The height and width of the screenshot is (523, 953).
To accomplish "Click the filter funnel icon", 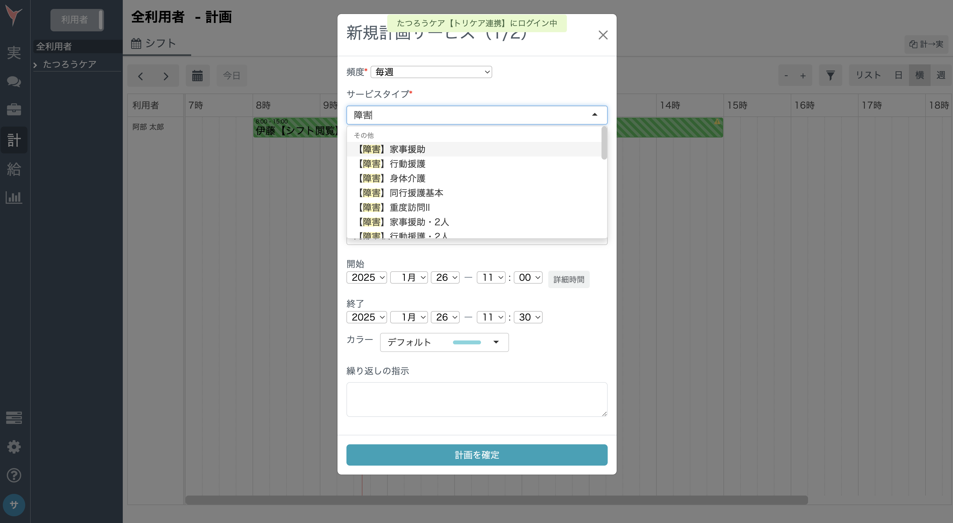I will click(831, 75).
